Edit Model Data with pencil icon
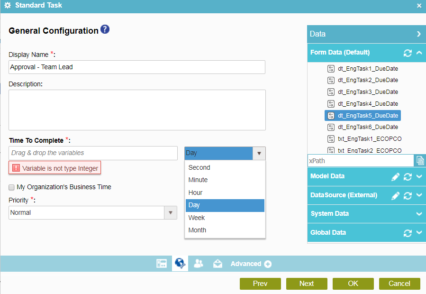The height and width of the screenshot is (294, 426). [396, 176]
